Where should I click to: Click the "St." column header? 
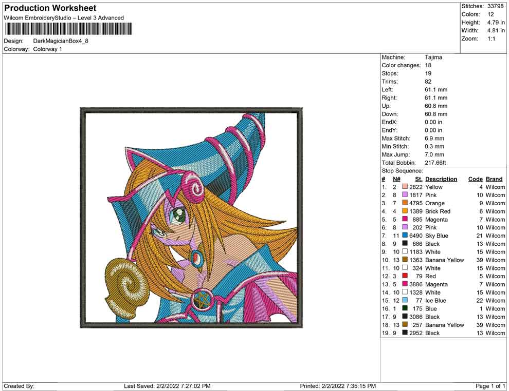(419, 179)
